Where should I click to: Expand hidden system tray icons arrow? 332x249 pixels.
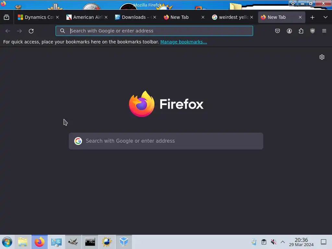pos(283,242)
